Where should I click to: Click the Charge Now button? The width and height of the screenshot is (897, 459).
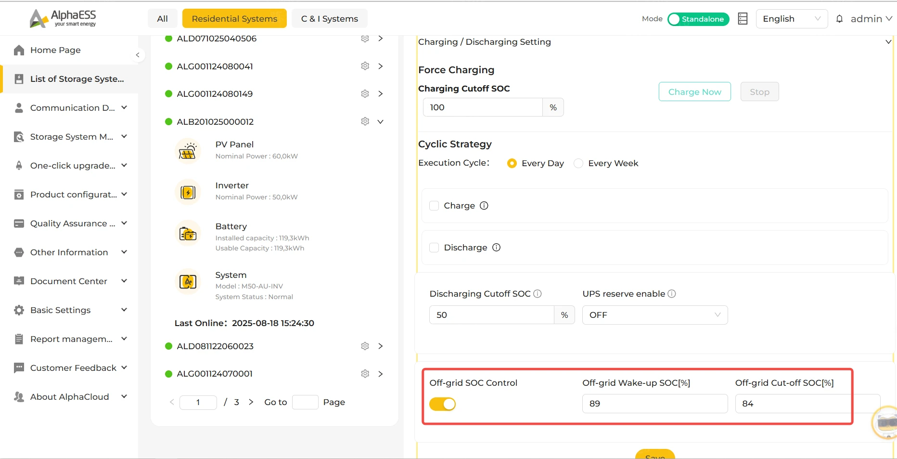695,92
